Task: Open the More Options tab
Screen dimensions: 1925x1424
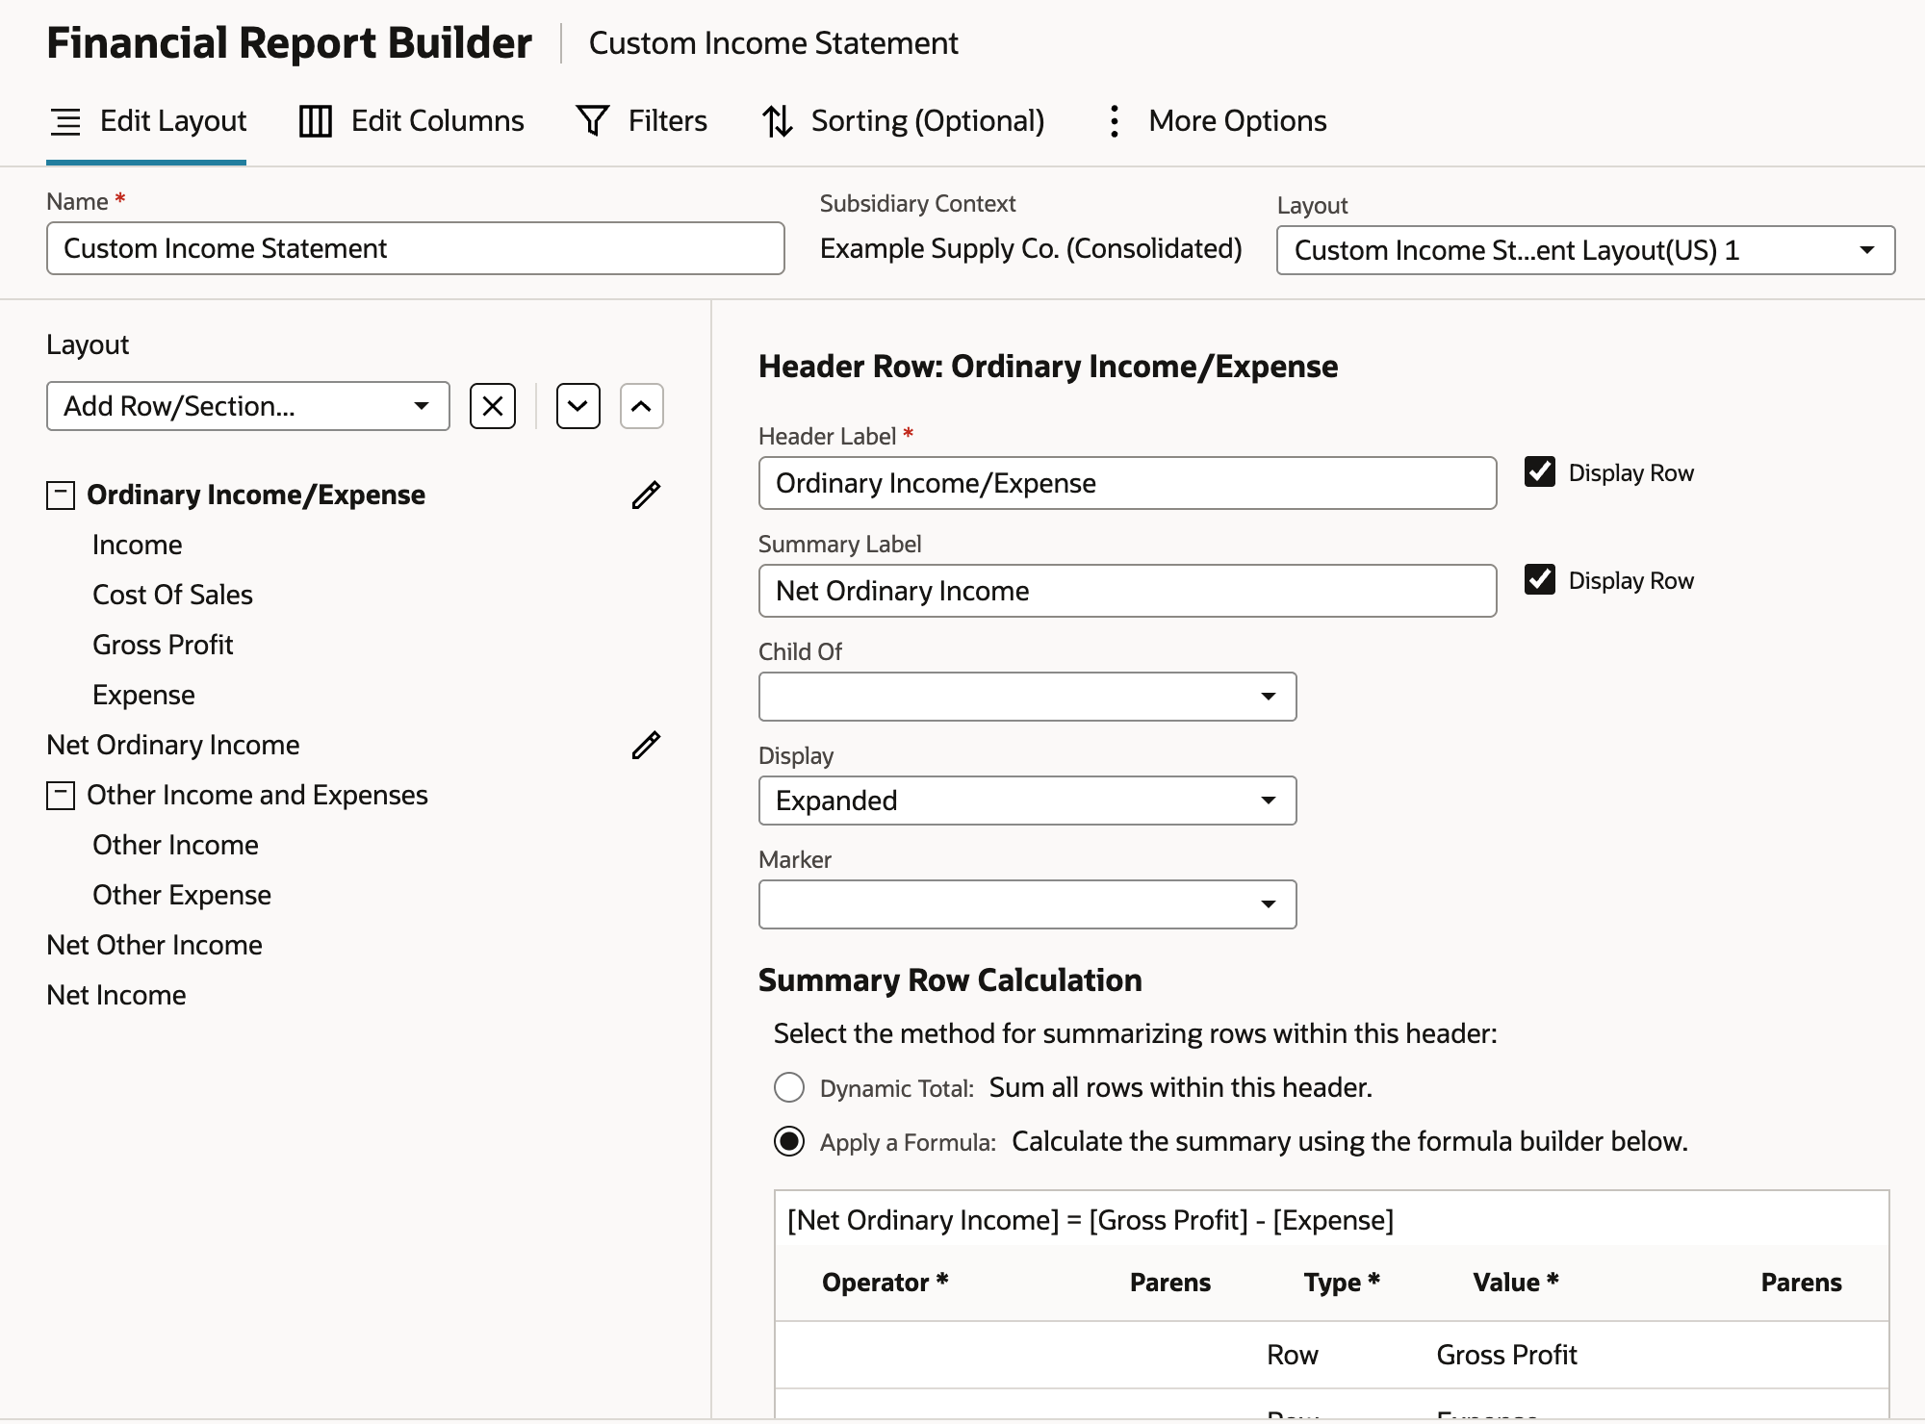Action: pyautogui.click(x=1217, y=121)
